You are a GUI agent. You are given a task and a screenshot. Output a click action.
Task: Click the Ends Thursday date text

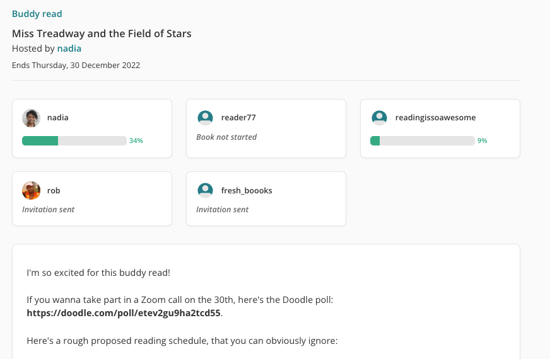coord(76,66)
